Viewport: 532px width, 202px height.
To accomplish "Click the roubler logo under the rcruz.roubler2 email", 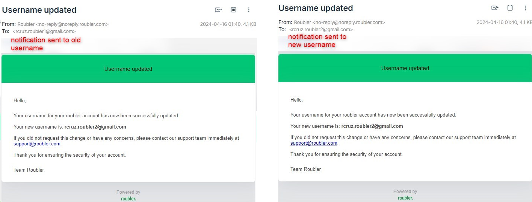I will 405,198.
